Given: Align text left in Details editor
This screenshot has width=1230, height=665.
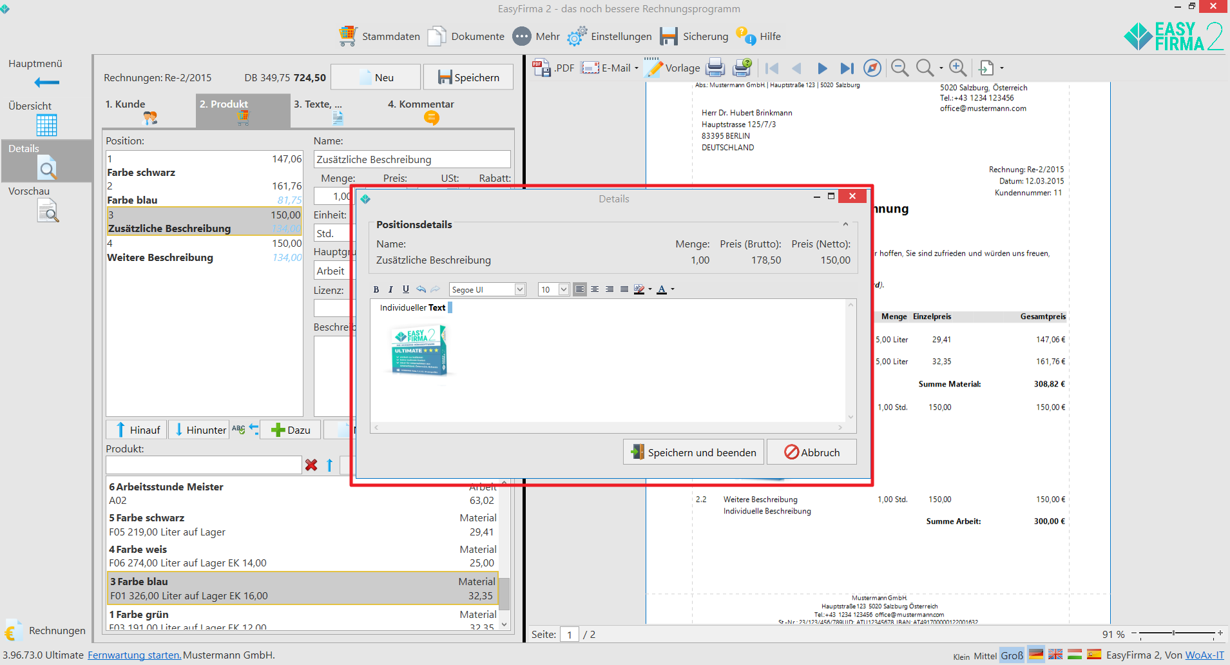Looking at the screenshot, I should coord(580,289).
